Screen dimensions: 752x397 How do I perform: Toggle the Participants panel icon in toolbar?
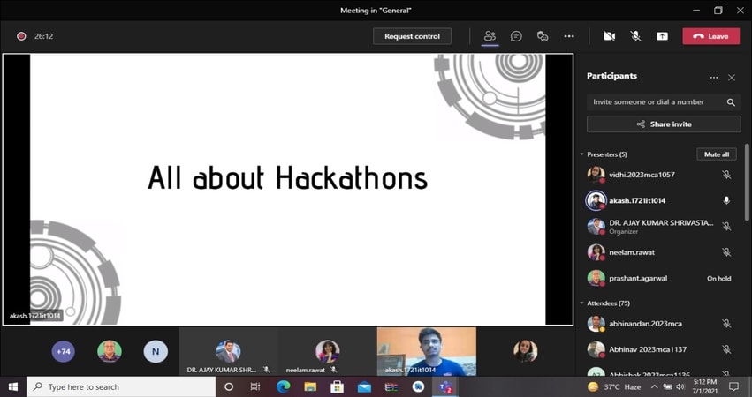490,36
